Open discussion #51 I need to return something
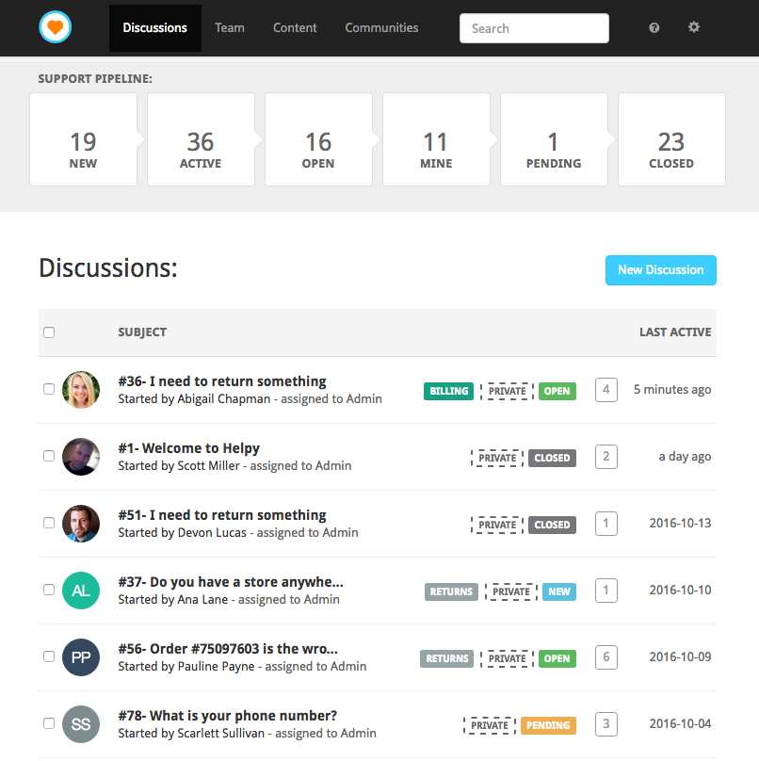 (x=222, y=515)
